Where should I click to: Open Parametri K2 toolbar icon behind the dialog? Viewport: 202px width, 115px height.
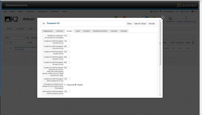[170, 19]
